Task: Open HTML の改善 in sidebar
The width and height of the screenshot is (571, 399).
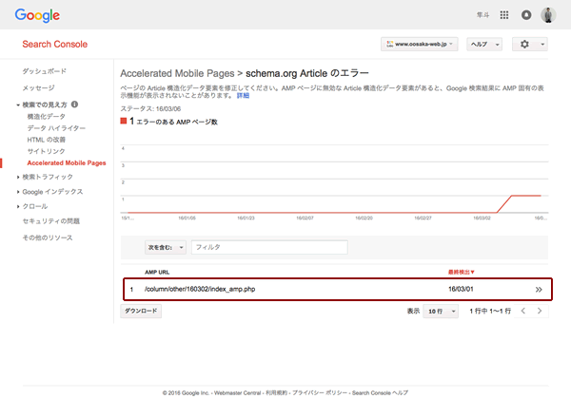Action: [47, 140]
